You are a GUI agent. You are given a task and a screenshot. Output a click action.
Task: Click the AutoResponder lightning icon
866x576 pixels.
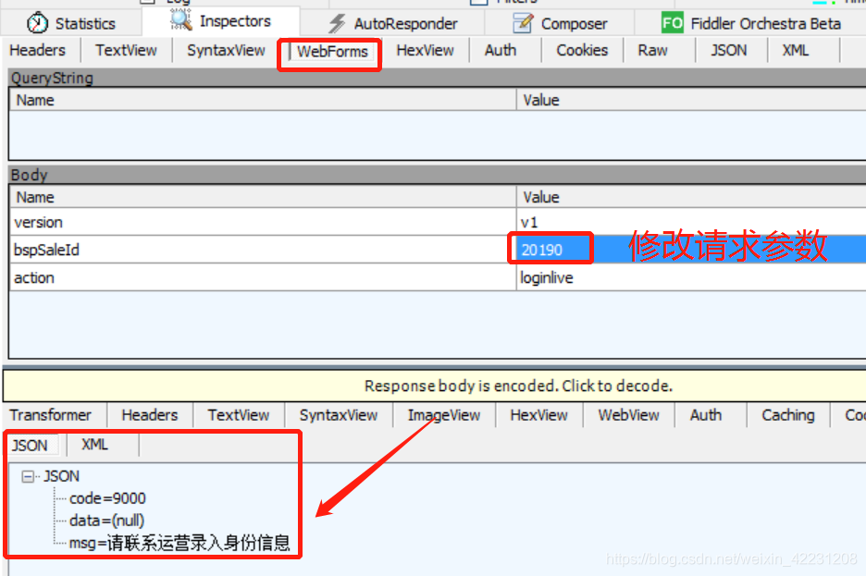[337, 23]
